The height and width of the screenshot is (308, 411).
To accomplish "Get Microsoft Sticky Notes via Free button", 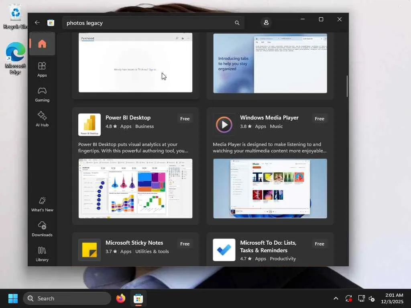I will point(185,244).
